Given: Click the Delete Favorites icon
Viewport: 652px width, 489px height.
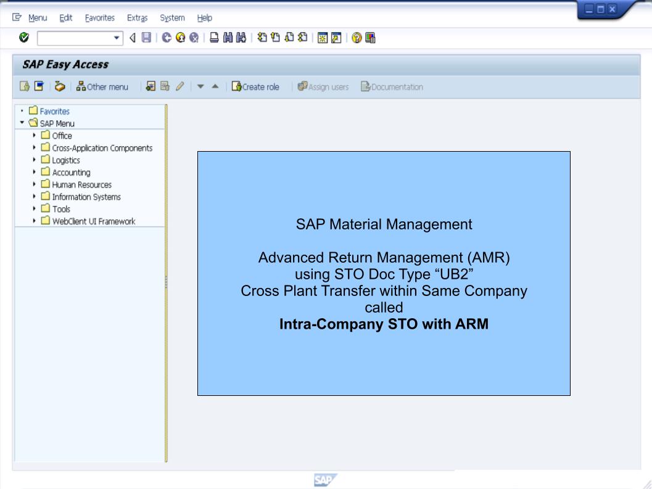Looking at the screenshot, I should [165, 86].
